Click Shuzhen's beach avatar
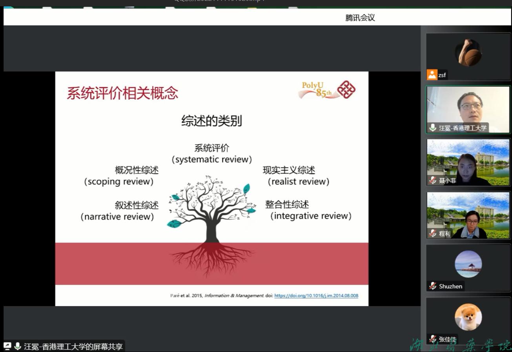 click(468, 264)
